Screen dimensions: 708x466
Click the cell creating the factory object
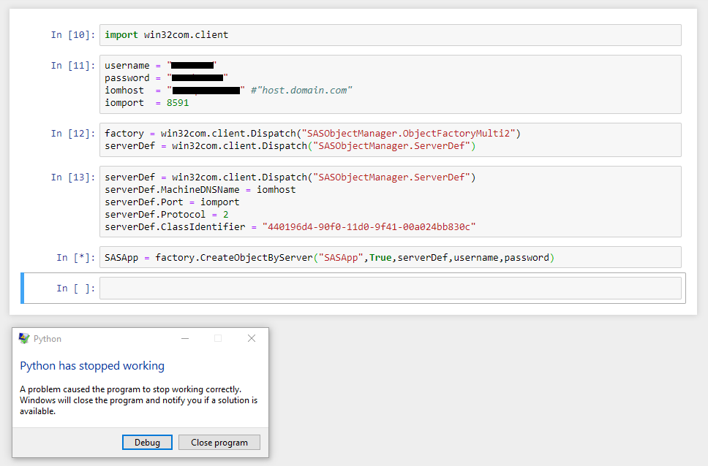pyautogui.click(x=390, y=140)
